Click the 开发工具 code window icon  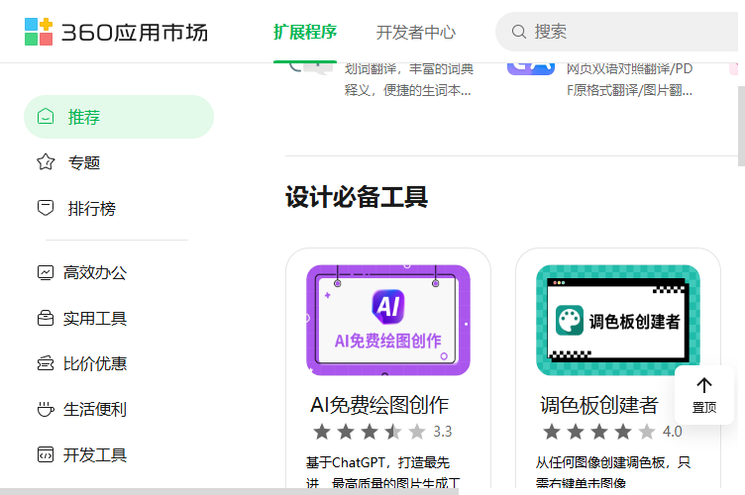[x=46, y=454]
